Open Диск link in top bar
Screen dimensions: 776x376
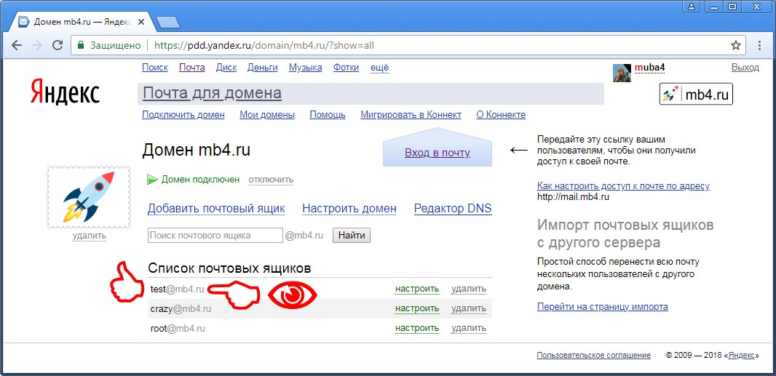click(226, 68)
